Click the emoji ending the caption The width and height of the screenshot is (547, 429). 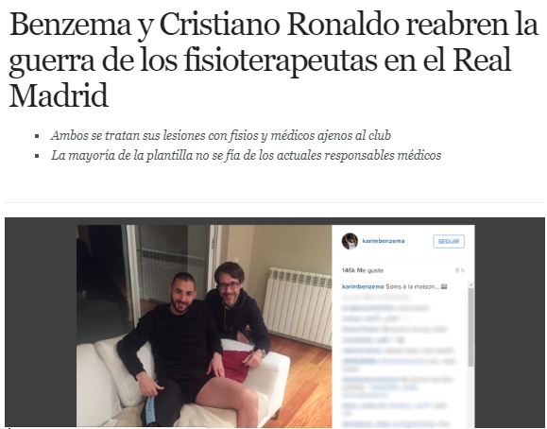point(444,286)
